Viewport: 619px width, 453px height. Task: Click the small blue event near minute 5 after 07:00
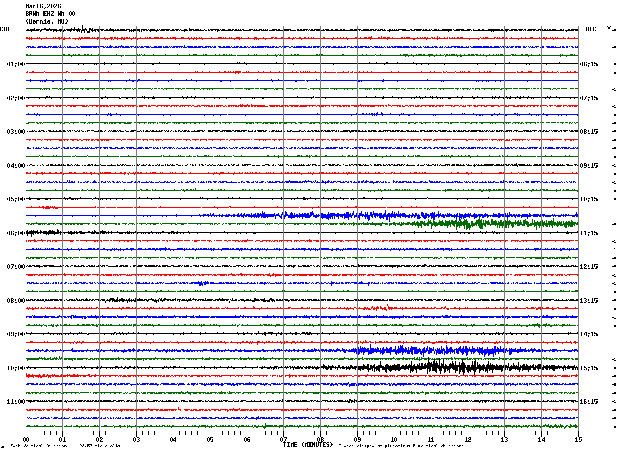coord(202,283)
